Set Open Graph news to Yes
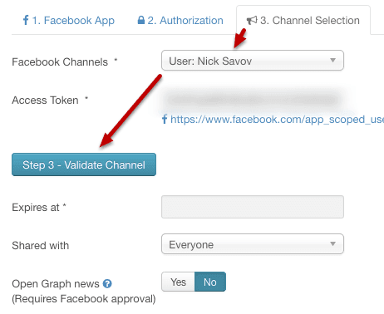Screen dimensions: 384x314 click(x=178, y=282)
